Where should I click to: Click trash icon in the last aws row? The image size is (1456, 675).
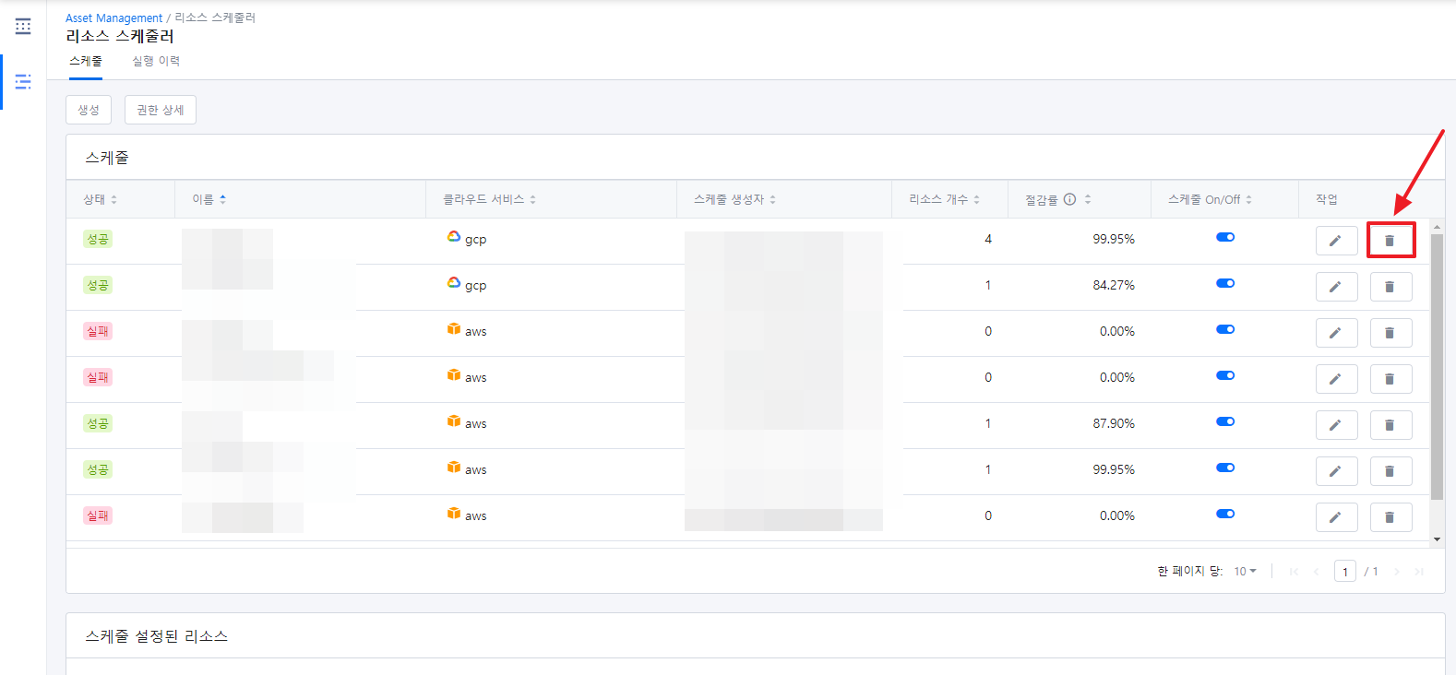coord(1390,517)
